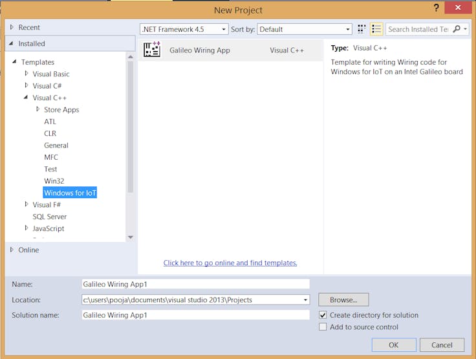Click OK to create the project
This screenshot has height=359, width=476.
point(394,345)
